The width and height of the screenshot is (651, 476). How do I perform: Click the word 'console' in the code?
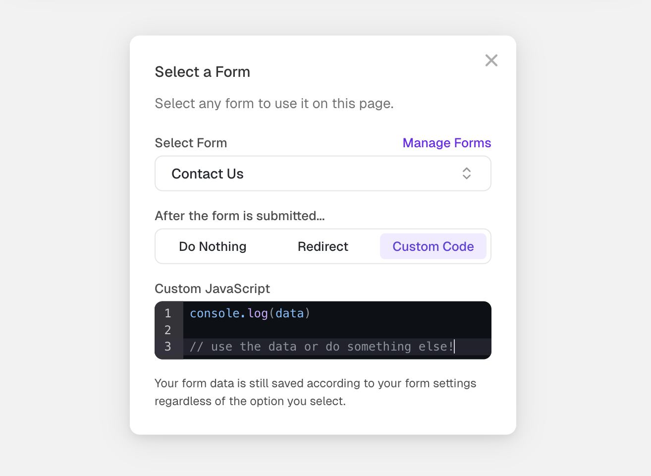(215, 313)
